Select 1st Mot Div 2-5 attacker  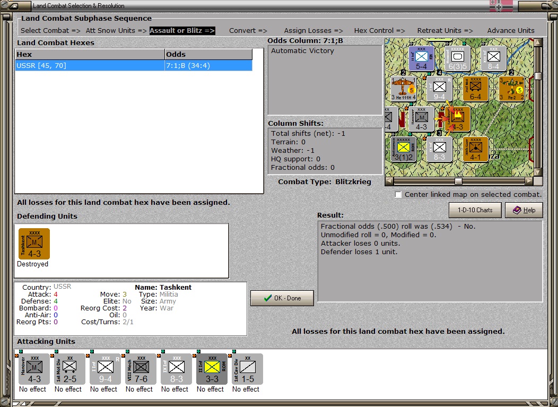(x=70, y=369)
